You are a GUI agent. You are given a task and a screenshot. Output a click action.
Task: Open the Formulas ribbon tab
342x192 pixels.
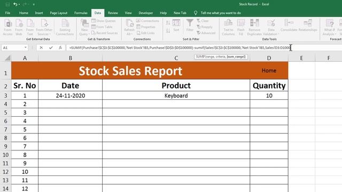coord(81,13)
